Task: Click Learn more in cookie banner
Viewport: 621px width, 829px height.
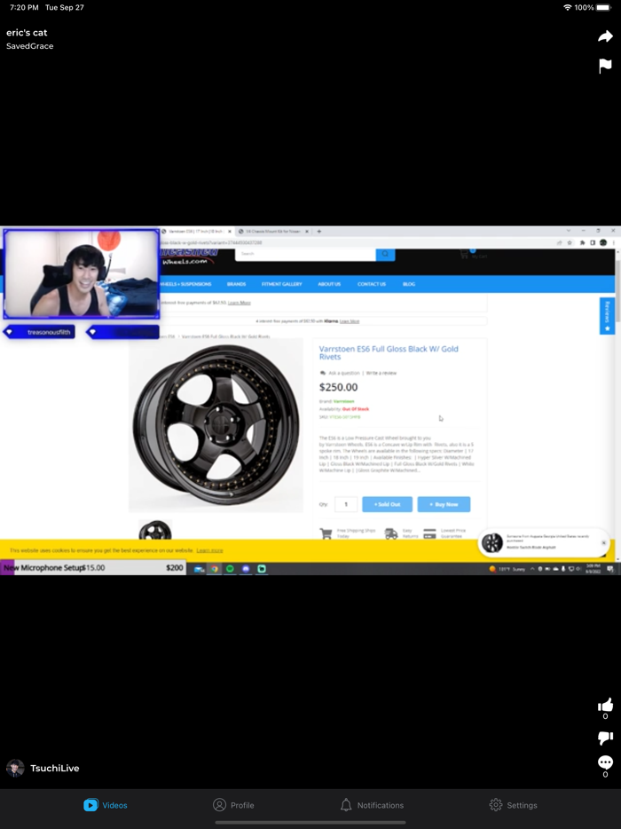Action: tap(210, 550)
